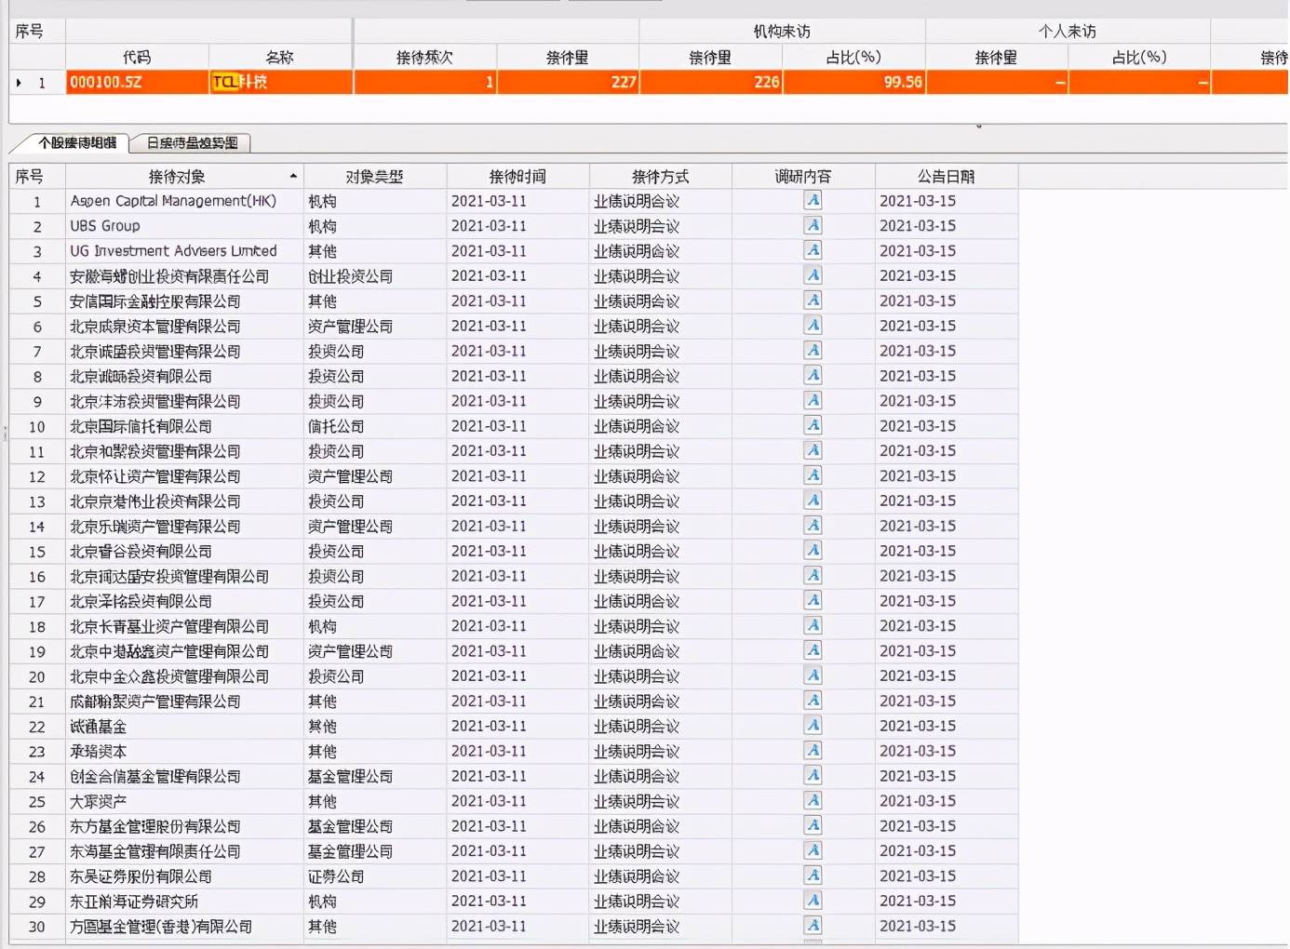Click the 调研内容 icon in row 12

pos(813,475)
